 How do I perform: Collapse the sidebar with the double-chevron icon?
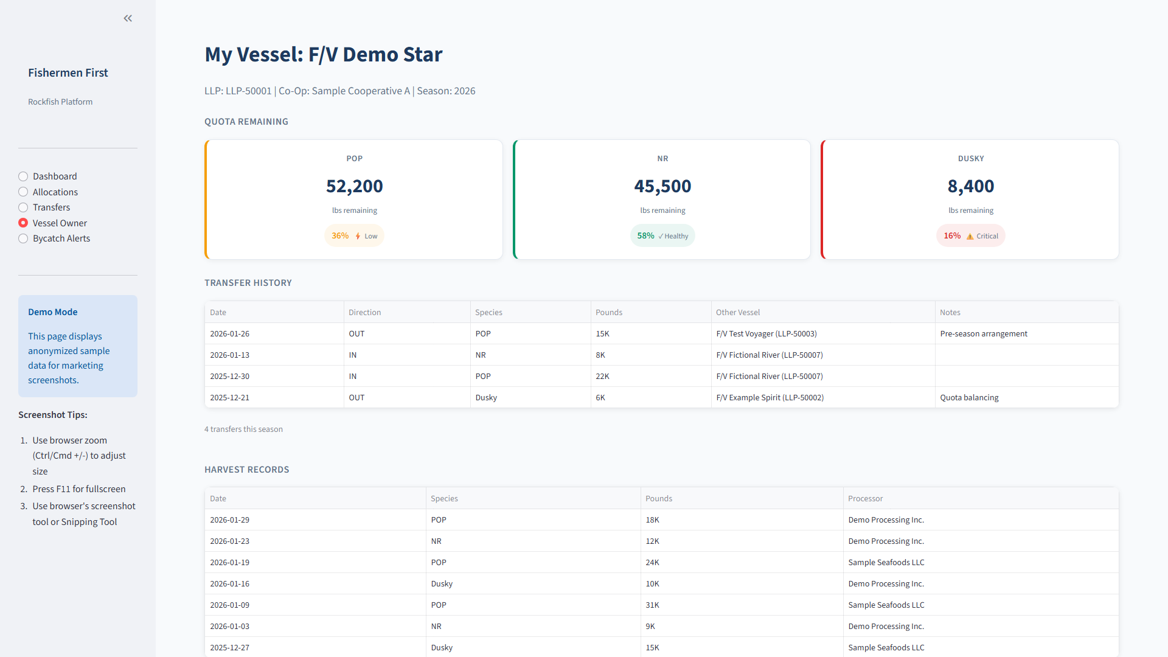pyautogui.click(x=128, y=18)
